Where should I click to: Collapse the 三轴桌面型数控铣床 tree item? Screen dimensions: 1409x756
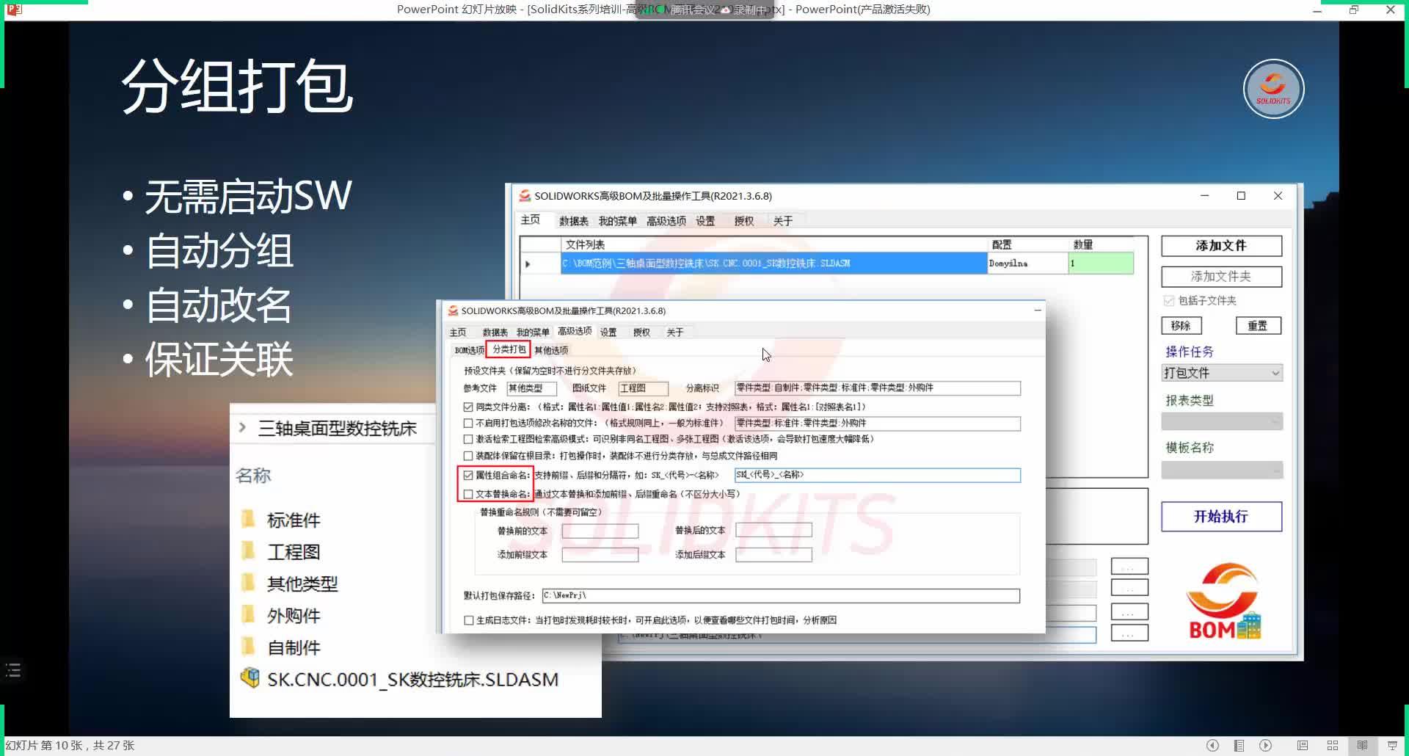(x=242, y=428)
